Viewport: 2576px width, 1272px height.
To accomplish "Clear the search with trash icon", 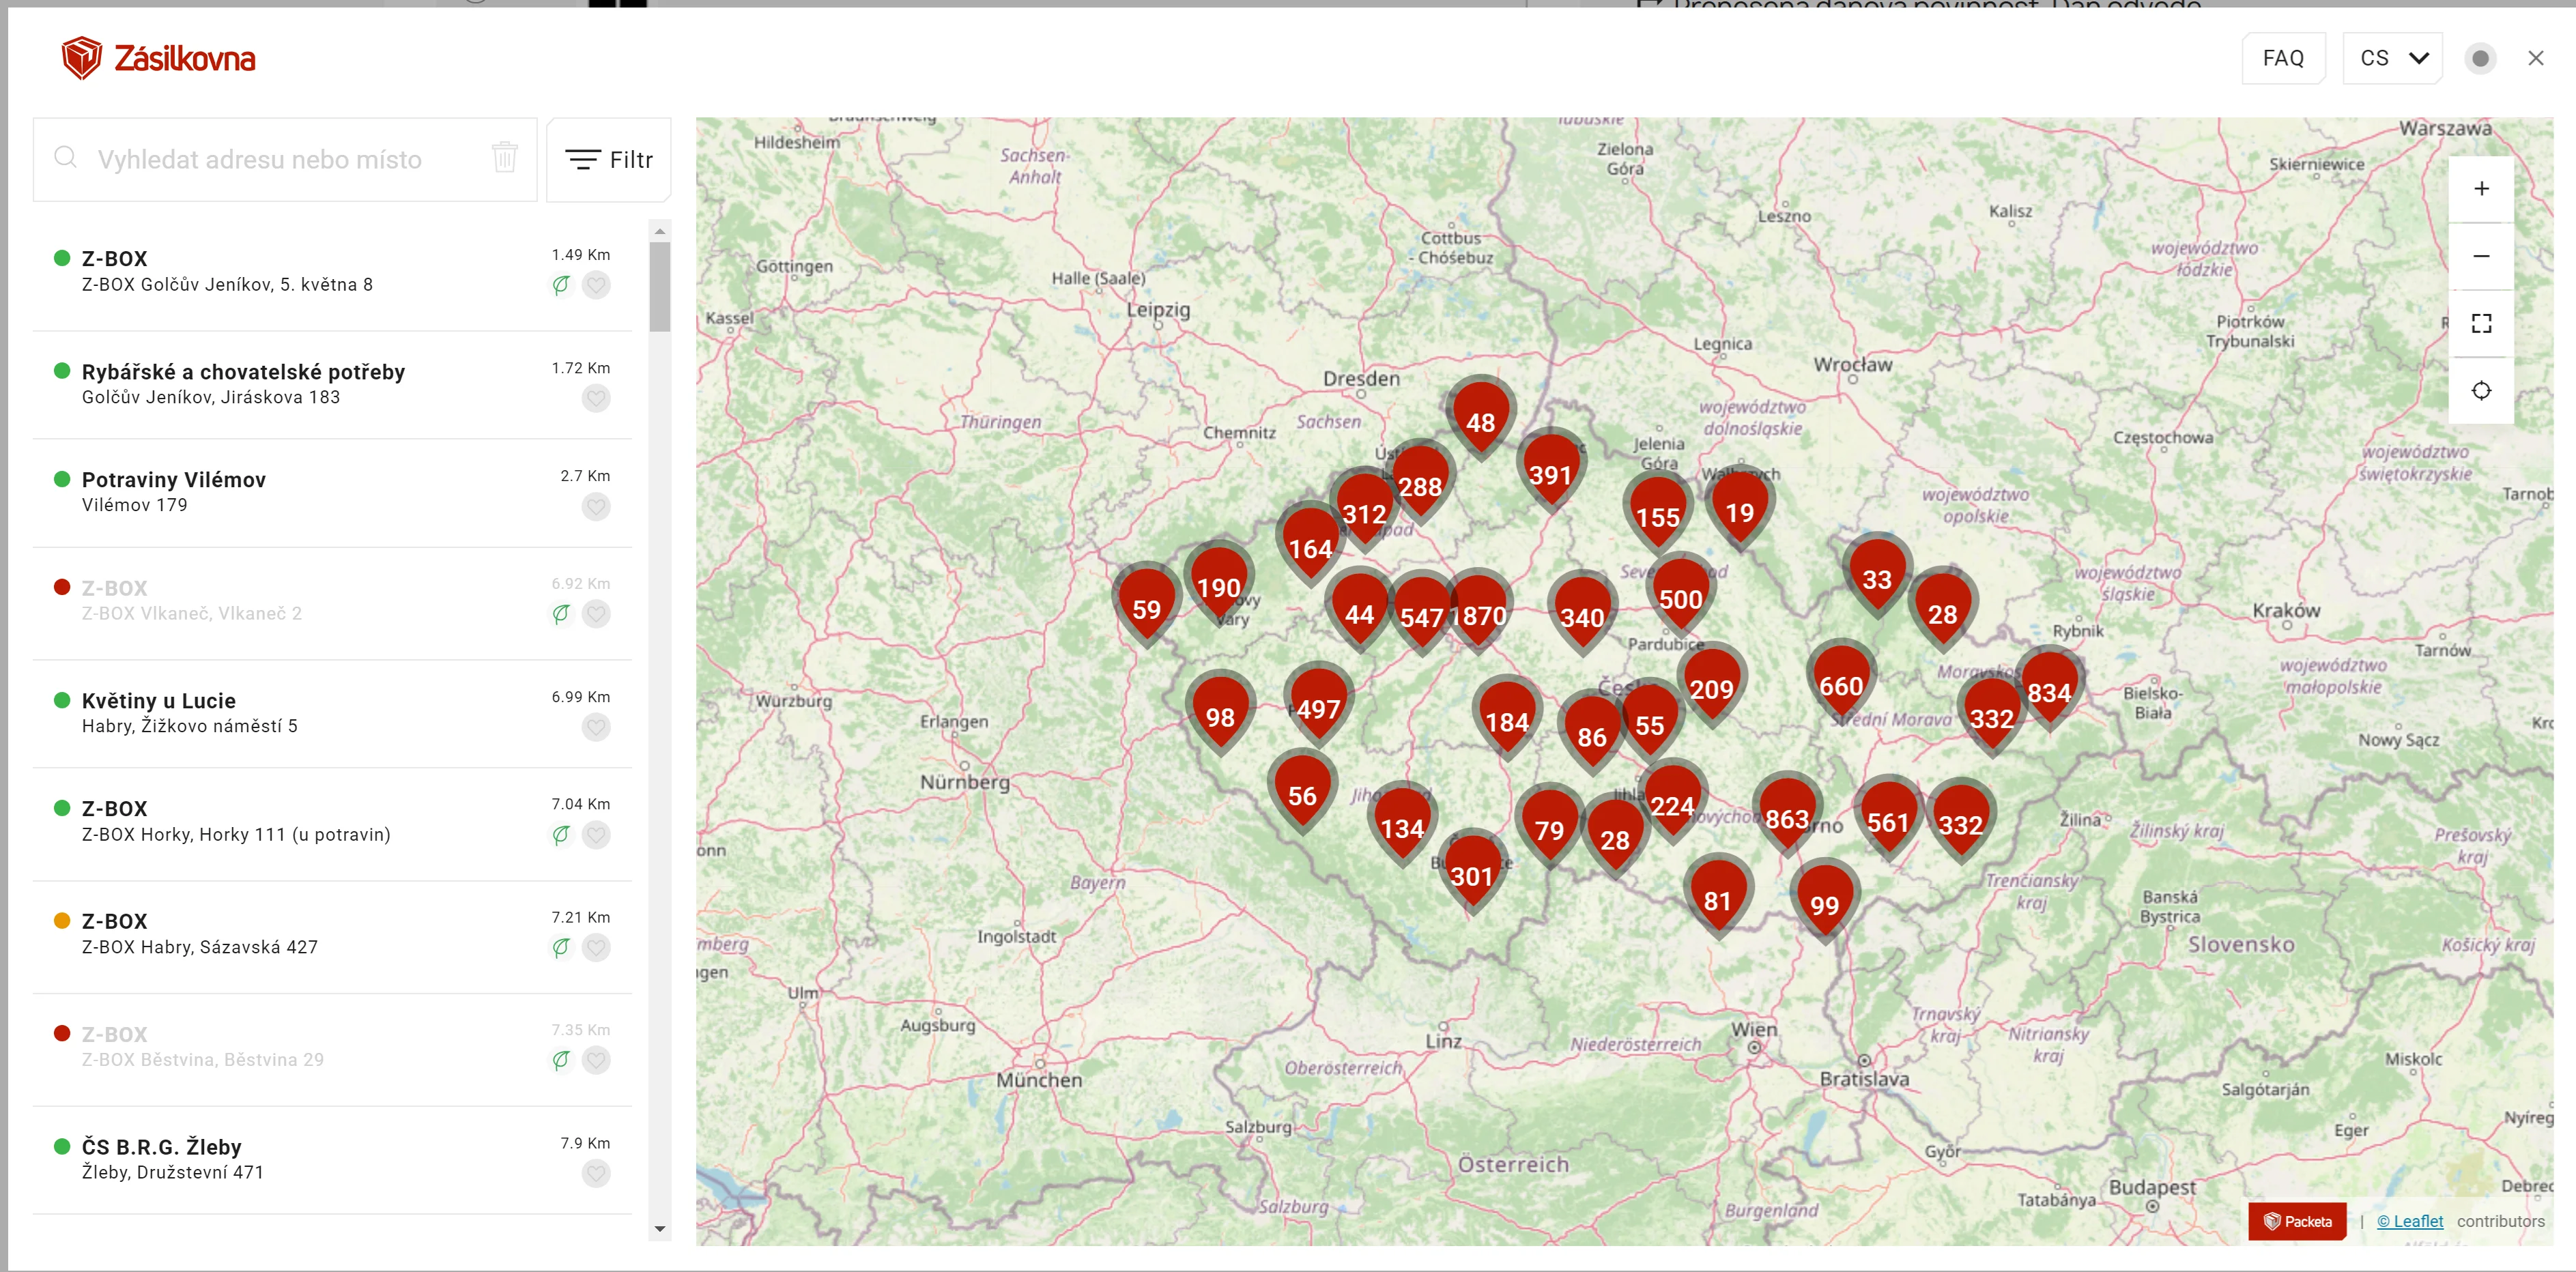I will 504,158.
